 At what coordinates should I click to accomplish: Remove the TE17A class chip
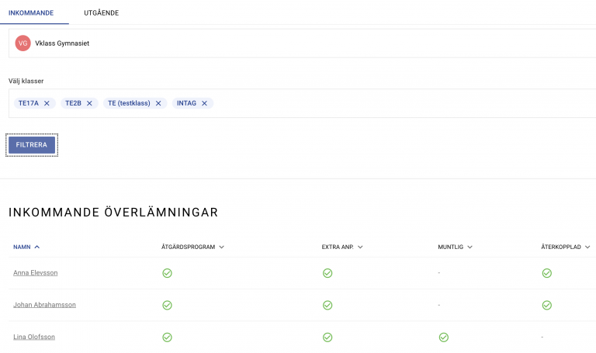pyautogui.click(x=47, y=103)
